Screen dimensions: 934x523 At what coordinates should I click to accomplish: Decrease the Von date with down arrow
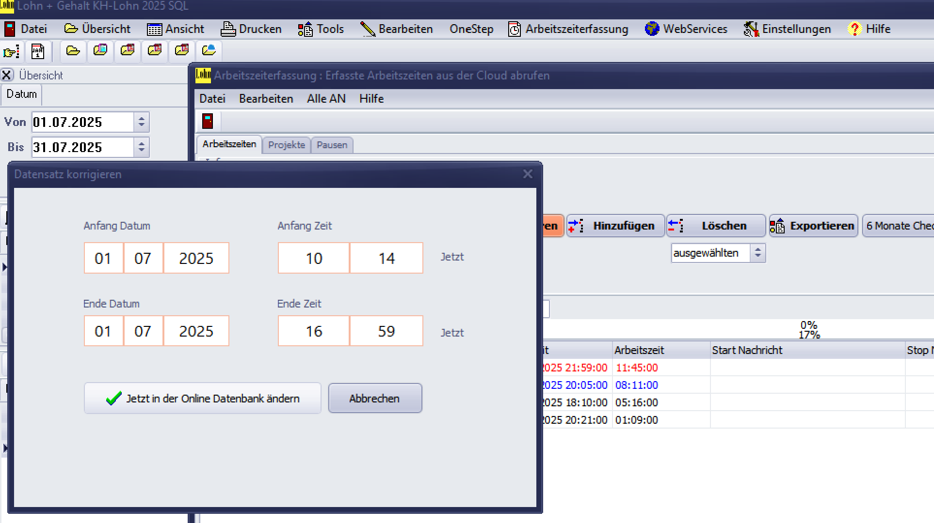[142, 126]
